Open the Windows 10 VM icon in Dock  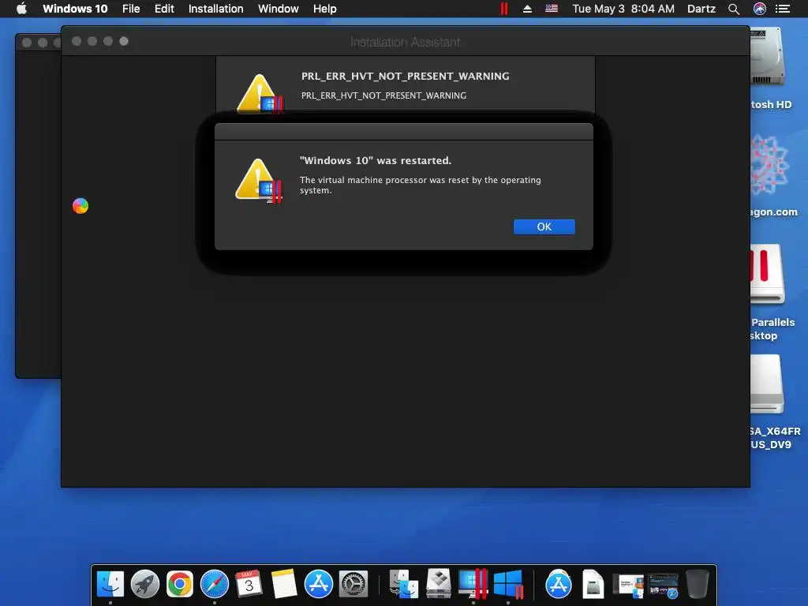(508, 584)
